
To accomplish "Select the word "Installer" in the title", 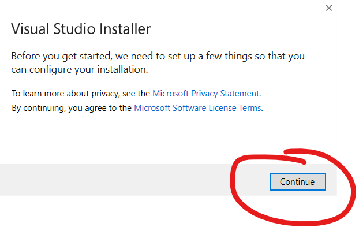I will tap(125, 29).
